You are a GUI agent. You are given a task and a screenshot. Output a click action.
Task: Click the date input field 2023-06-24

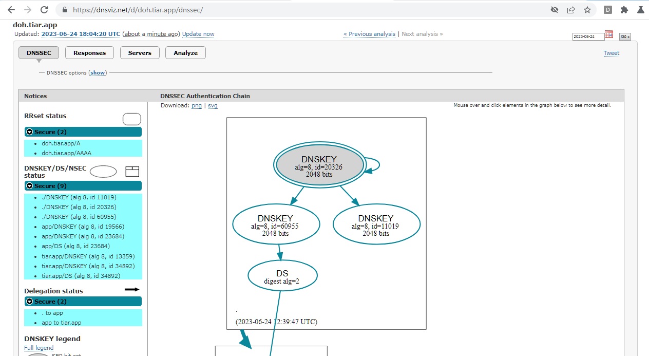588,36
